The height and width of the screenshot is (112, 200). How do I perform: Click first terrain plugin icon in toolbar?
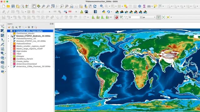(x=117, y=12)
